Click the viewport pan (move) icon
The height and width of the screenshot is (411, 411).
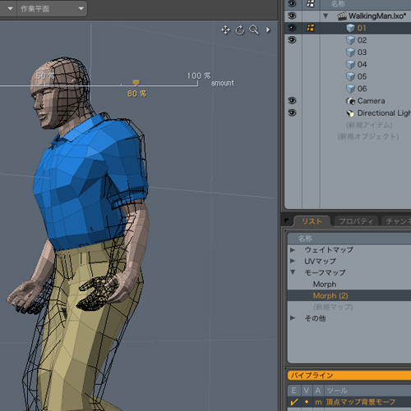[x=225, y=30]
